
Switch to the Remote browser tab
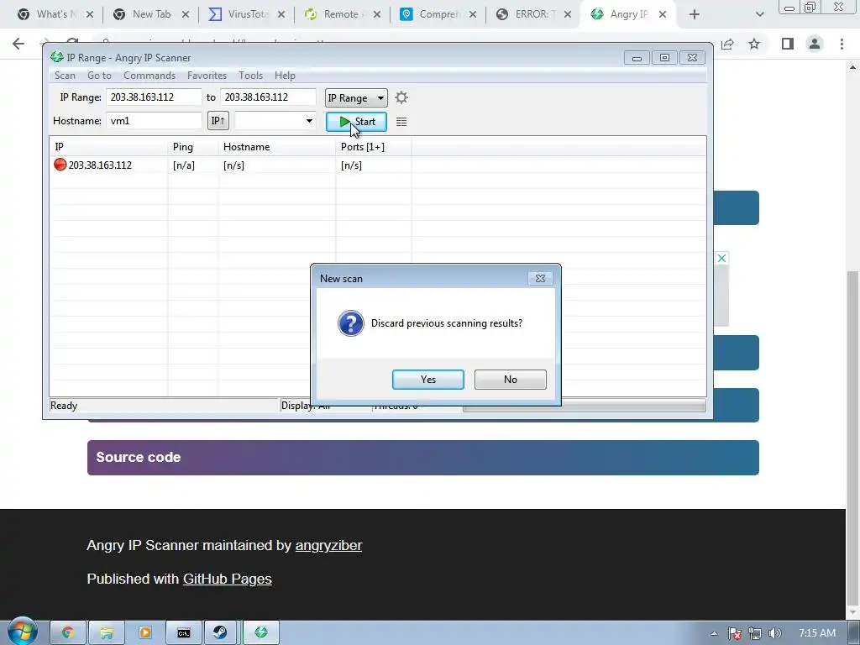pos(343,14)
